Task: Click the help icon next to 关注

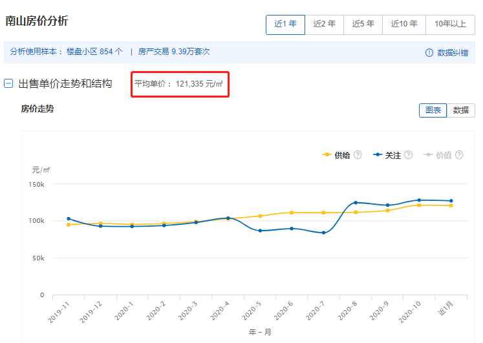Action: pos(409,155)
